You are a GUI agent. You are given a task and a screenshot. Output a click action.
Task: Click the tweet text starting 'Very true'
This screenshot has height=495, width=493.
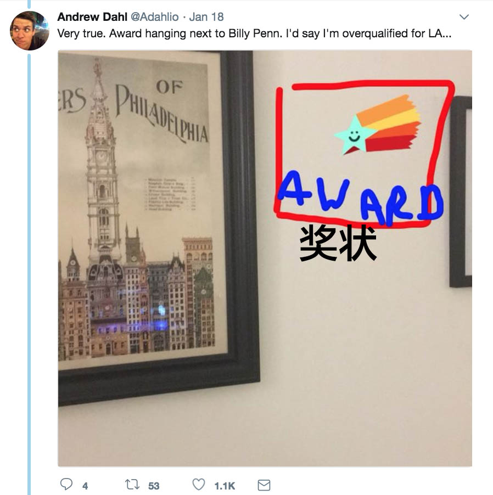click(x=254, y=33)
